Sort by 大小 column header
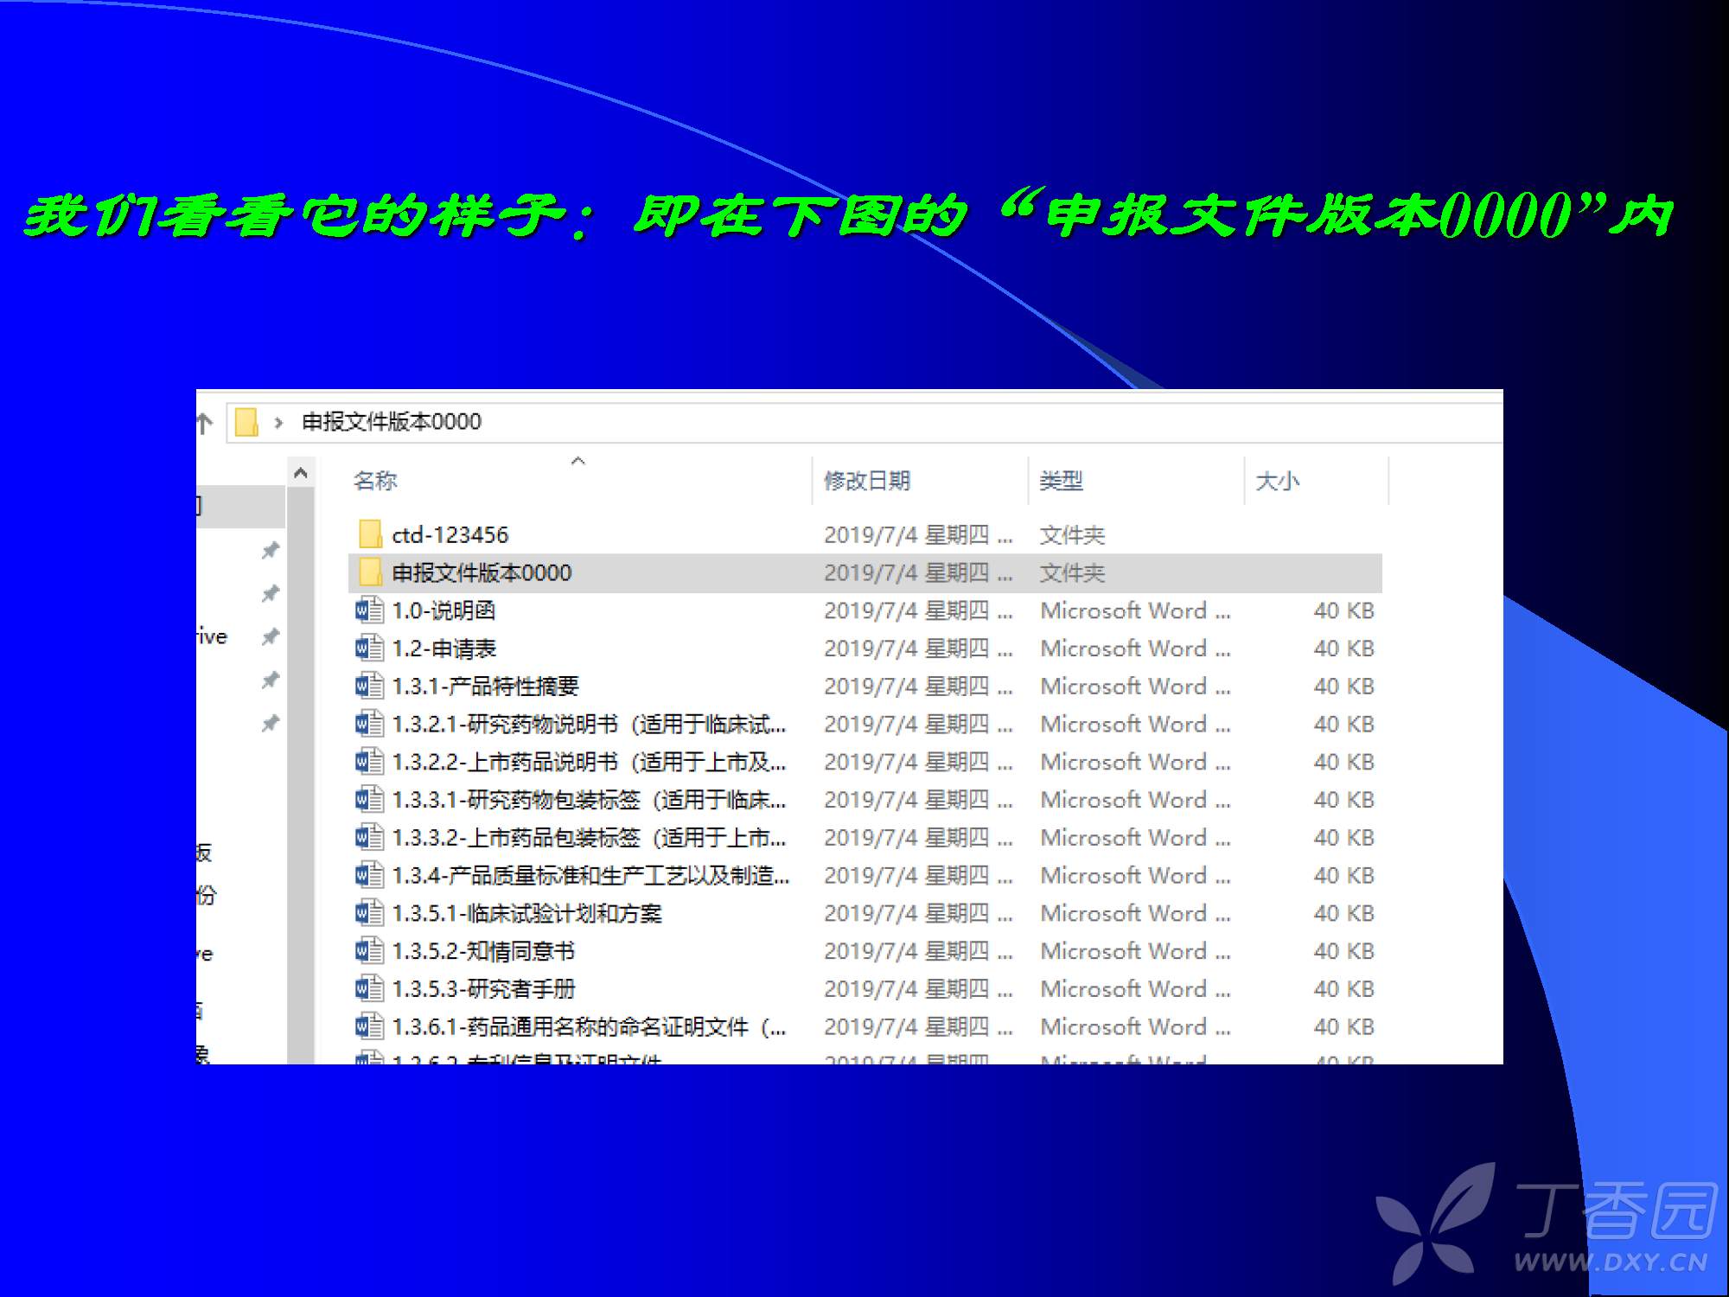Viewport: 1729px width, 1297px height. [x=1277, y=481]
